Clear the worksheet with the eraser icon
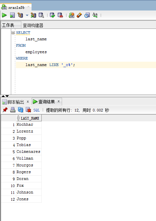156x221 pixels. [79, 15]
